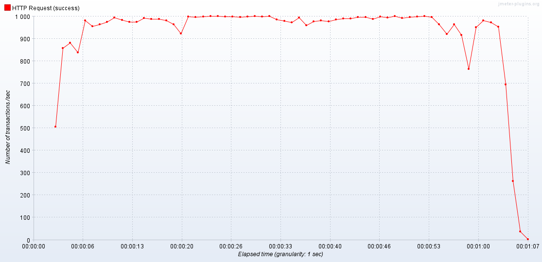Click the x-axis time label 00:00:40
The image size is (542, 262).
[x=330, y=246]
